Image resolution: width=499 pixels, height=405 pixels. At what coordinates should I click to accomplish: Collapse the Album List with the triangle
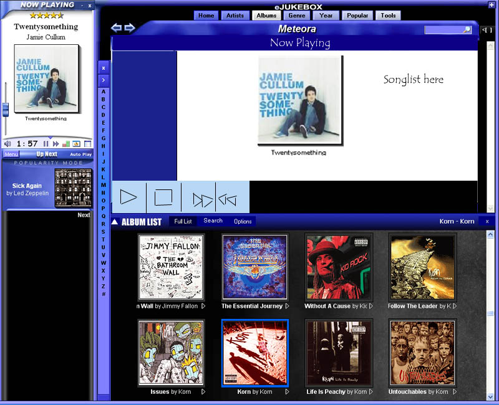(x=115, y=222)
